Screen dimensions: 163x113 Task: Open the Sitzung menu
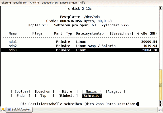pos(6,3)
